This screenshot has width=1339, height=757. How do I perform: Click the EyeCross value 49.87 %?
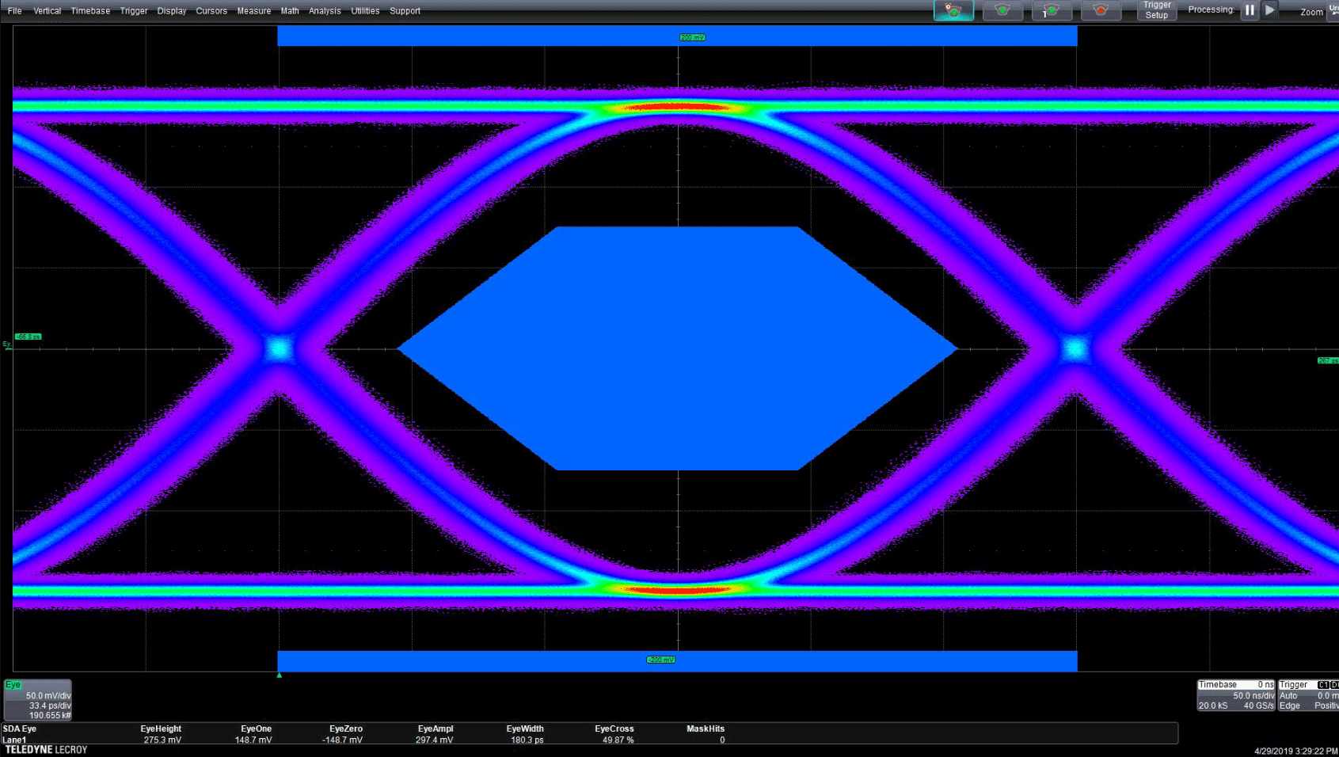(618, 740)
